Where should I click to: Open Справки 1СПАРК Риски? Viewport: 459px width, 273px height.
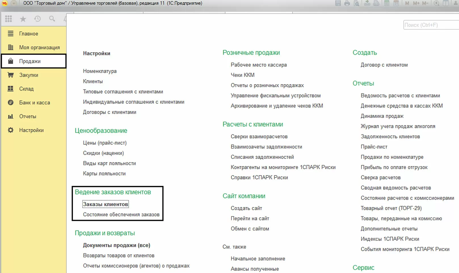click(x=259, y=177)
